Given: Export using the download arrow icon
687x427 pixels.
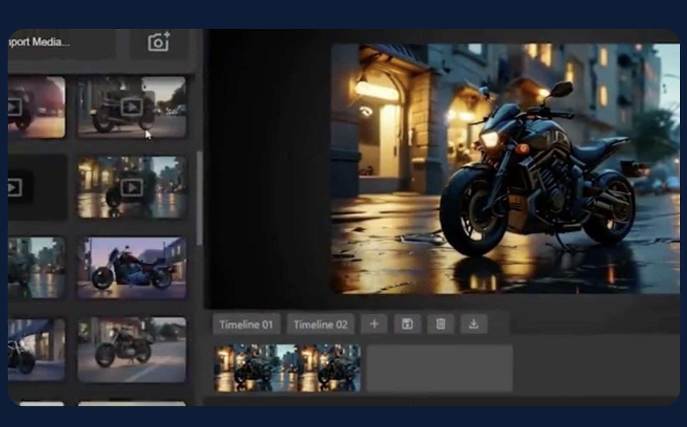Looking at the screenshot, I should (x=474, y=324).
